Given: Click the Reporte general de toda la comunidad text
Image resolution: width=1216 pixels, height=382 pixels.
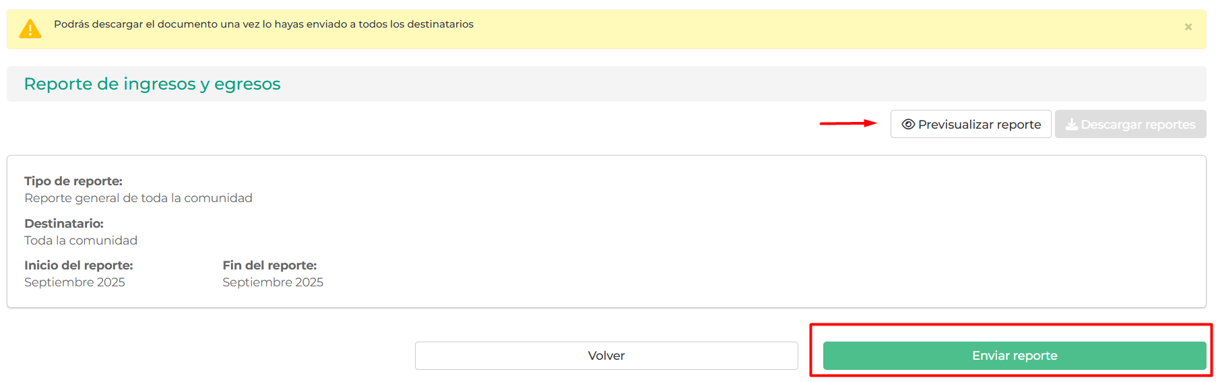Looking at the screenshot, I should (x=138, y=198).
